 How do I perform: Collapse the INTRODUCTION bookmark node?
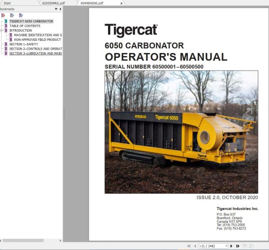click(x=1, y=31)
